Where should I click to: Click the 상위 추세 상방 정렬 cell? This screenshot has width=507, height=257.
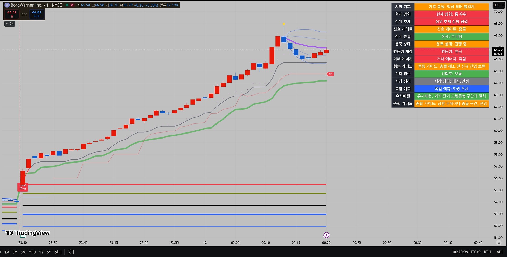click(452, 22)
